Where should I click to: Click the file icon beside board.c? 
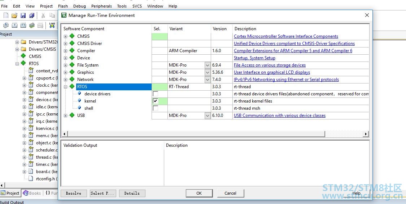point(31,171)
